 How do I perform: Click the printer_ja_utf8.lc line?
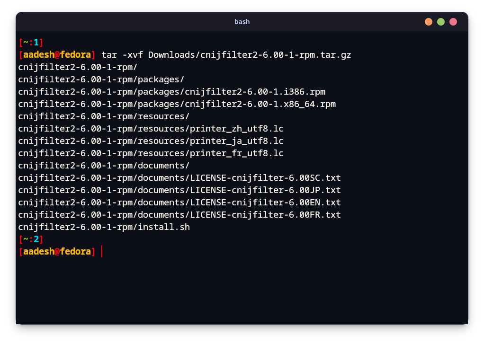(x=151, y=141)
